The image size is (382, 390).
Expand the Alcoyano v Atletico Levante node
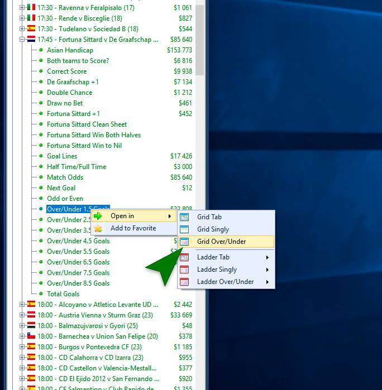(22, 305)
